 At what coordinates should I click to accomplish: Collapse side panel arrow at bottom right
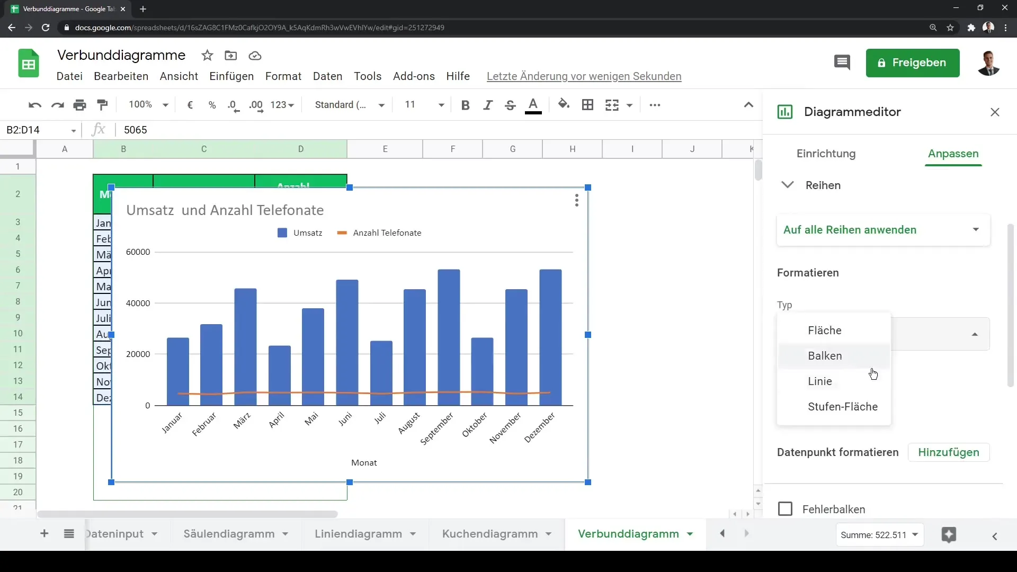(x=995, y=537)
